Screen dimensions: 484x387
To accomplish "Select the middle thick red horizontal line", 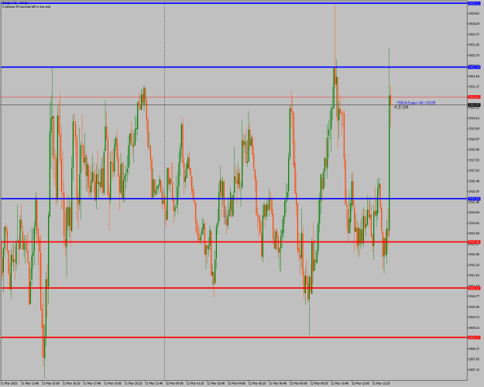I will (x=234, y=288).
